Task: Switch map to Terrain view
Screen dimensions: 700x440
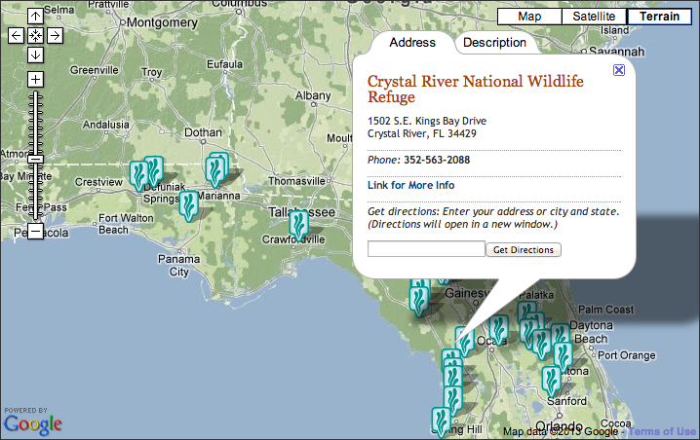Action: click(660, 17)
